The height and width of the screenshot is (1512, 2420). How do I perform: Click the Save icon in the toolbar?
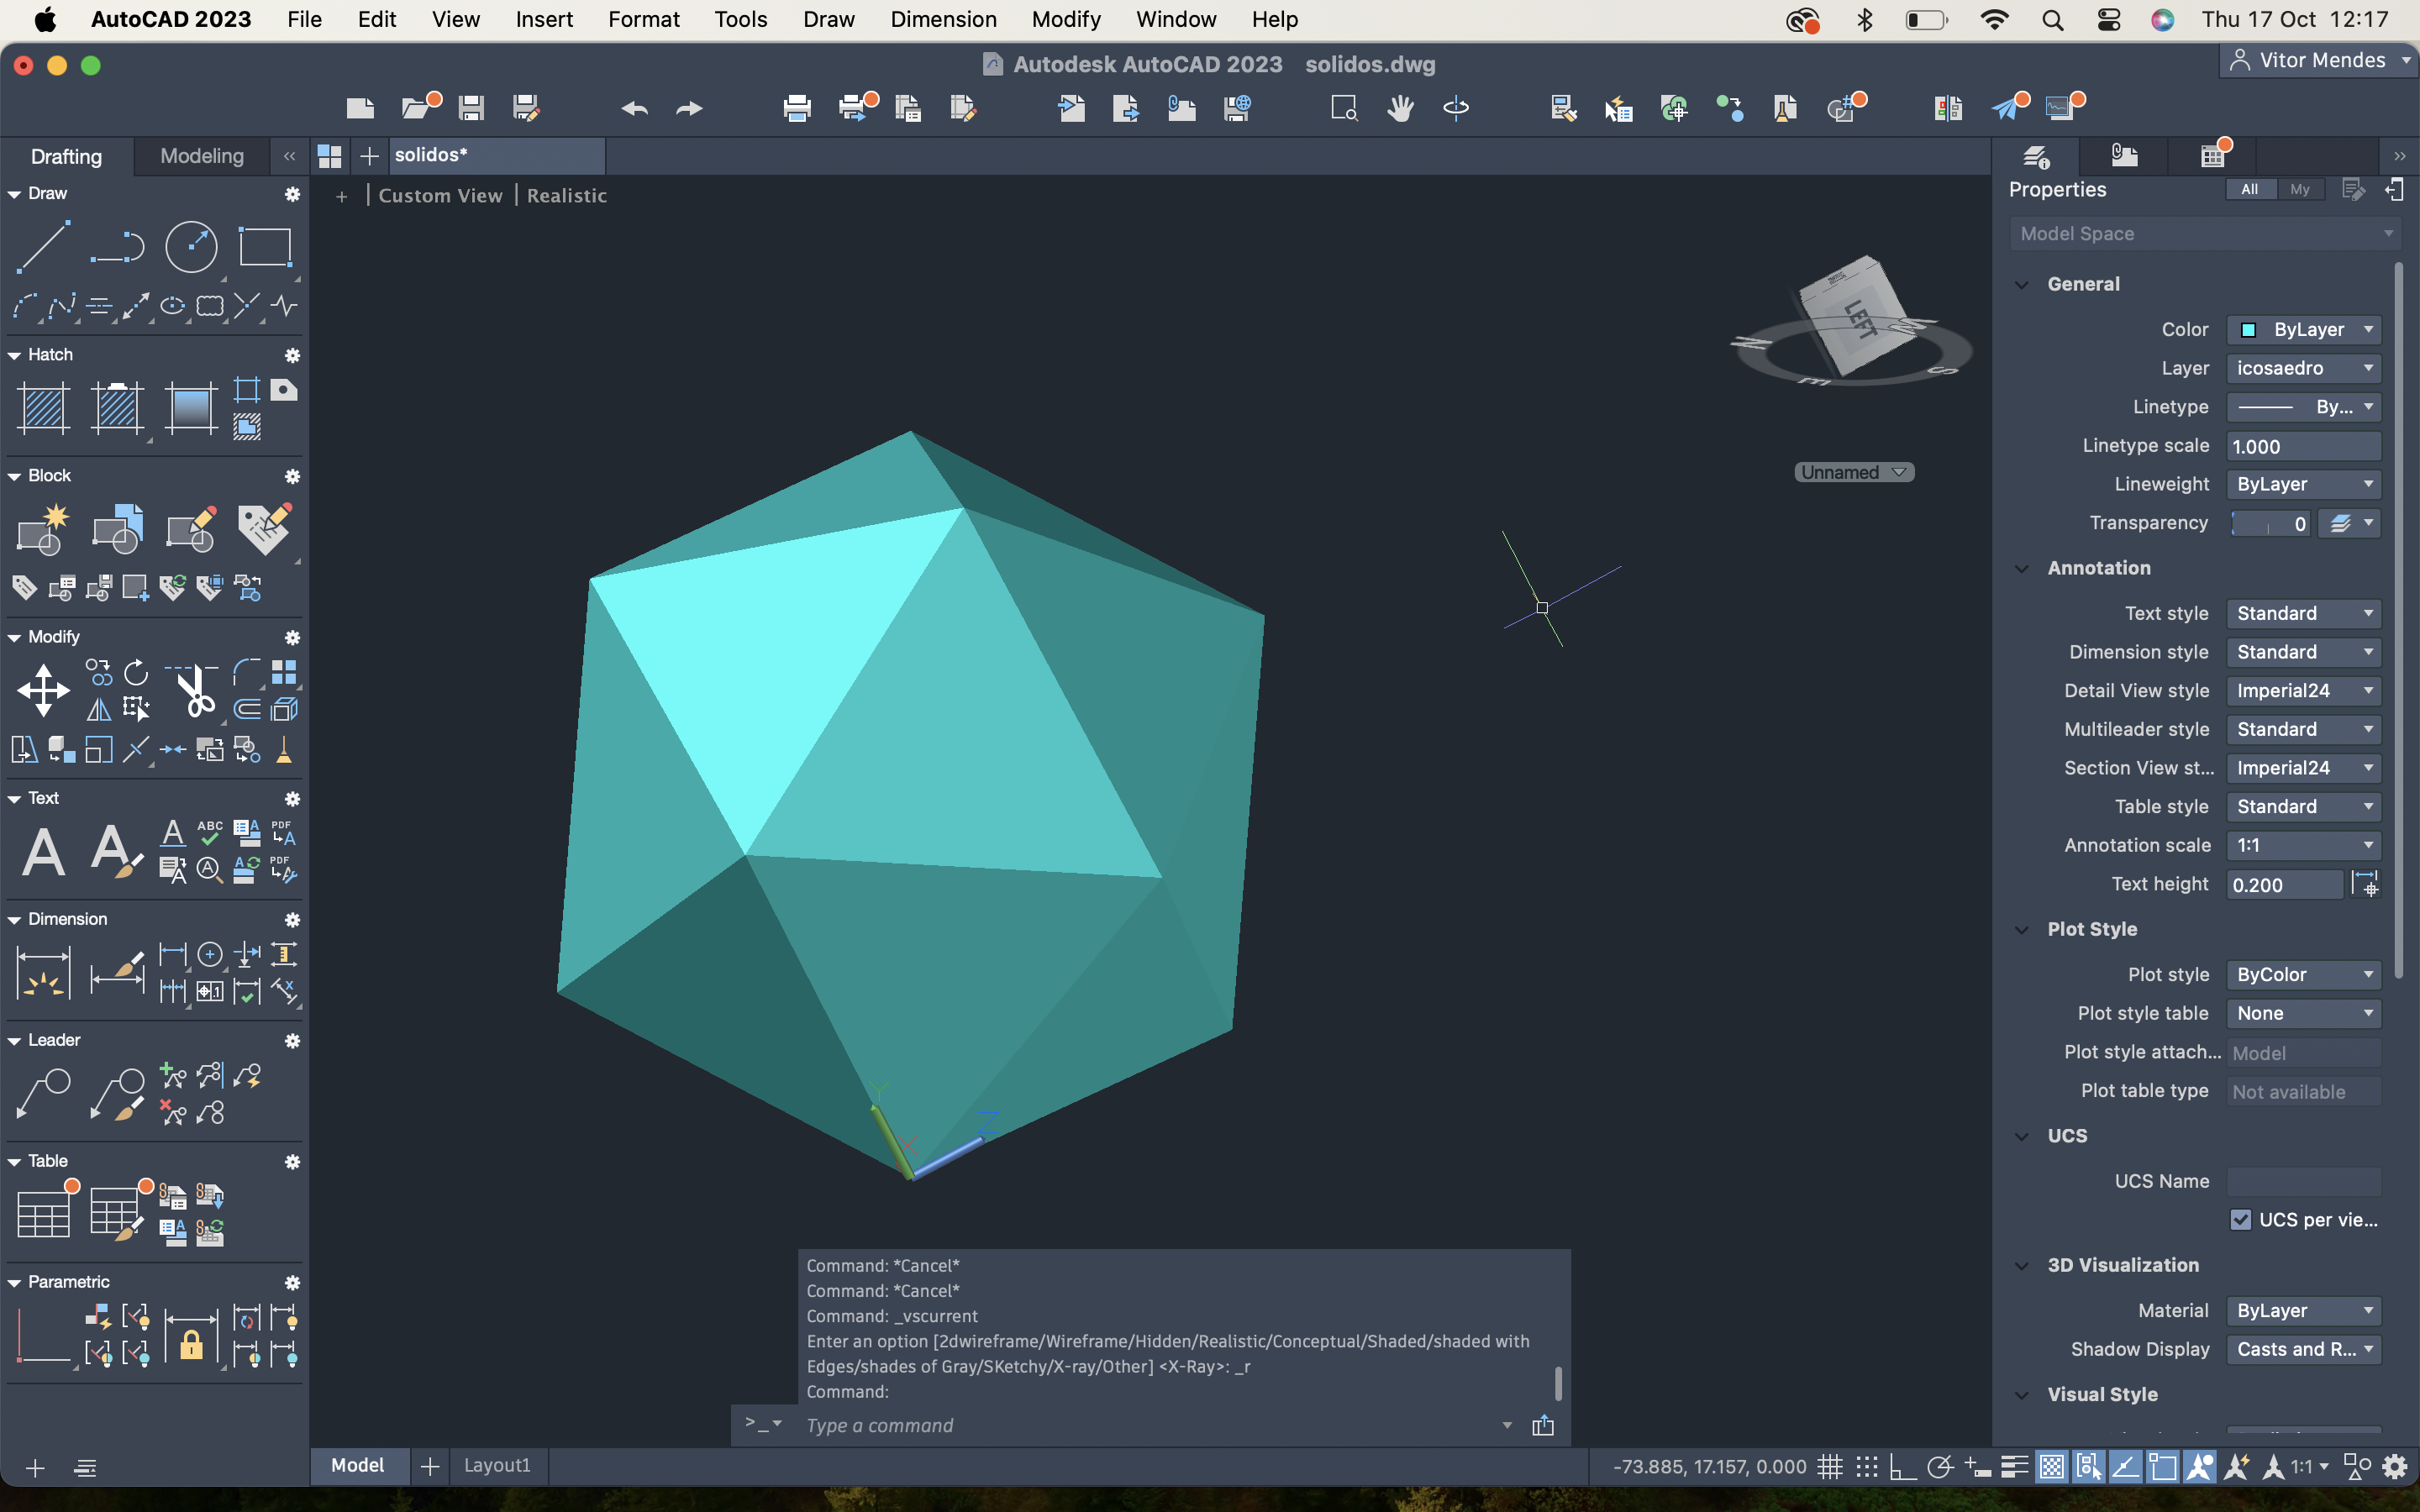pos(471,108)
